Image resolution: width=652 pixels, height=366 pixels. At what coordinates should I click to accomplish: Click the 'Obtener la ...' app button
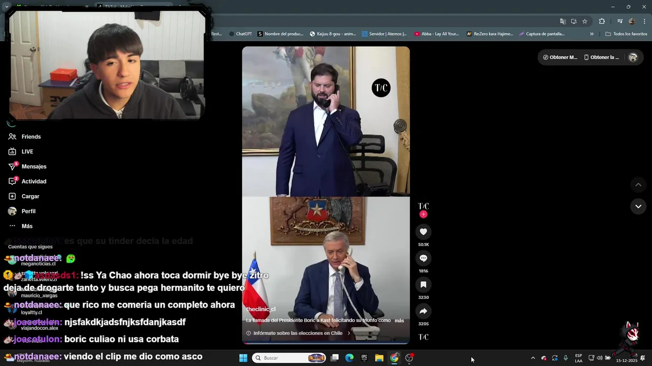pos(602,57)
